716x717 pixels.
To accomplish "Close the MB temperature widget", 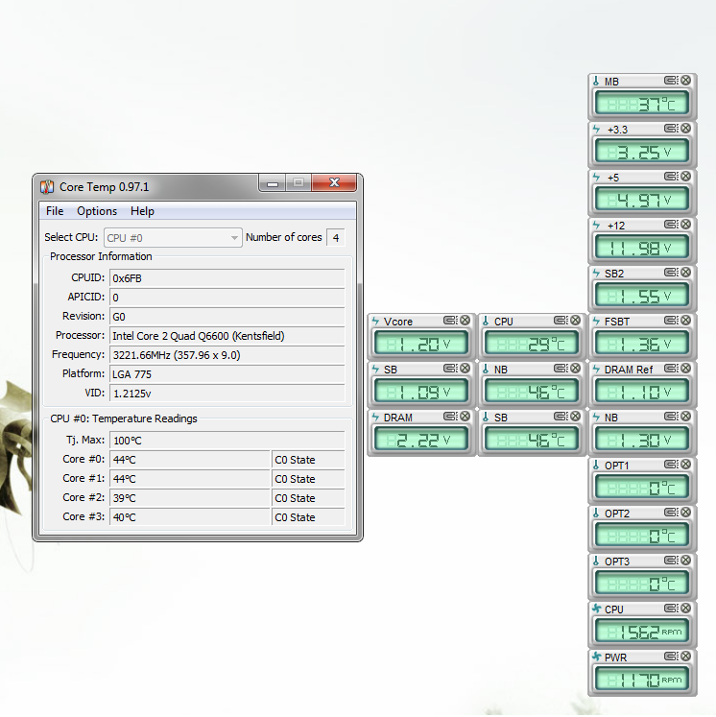I will tap(685, 81).
